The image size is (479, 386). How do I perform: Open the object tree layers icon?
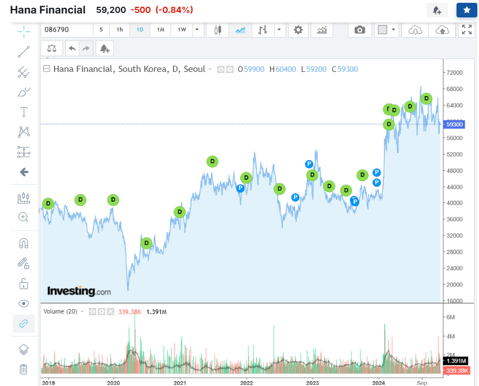[x=24, y=349]
